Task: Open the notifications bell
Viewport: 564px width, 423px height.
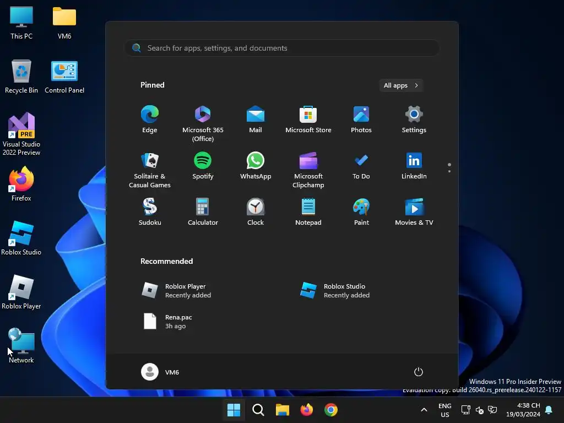Action: (x=549, y=410)
